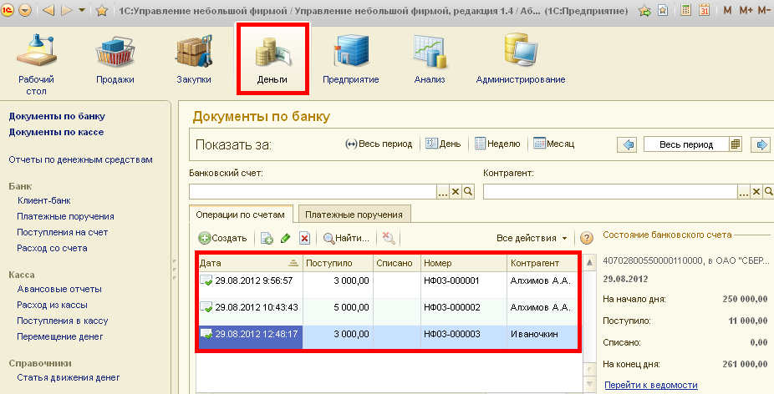Open Статья движения денег
774x394 pixels.
click(68, 377)
